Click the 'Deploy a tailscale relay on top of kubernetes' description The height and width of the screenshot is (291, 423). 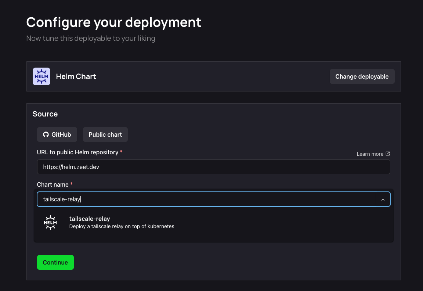(x=122, y=226)
